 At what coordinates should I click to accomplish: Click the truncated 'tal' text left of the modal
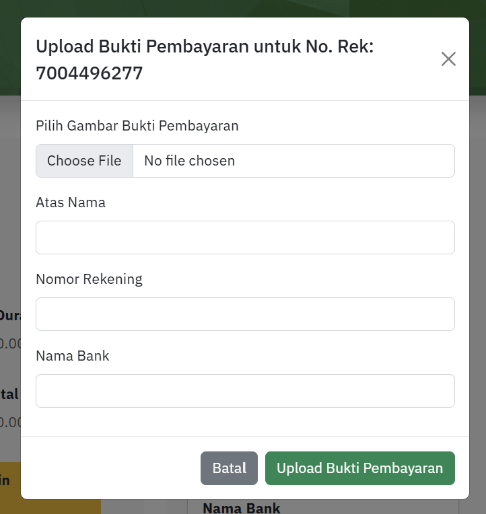pyautogui.click(x=9, y=394)
